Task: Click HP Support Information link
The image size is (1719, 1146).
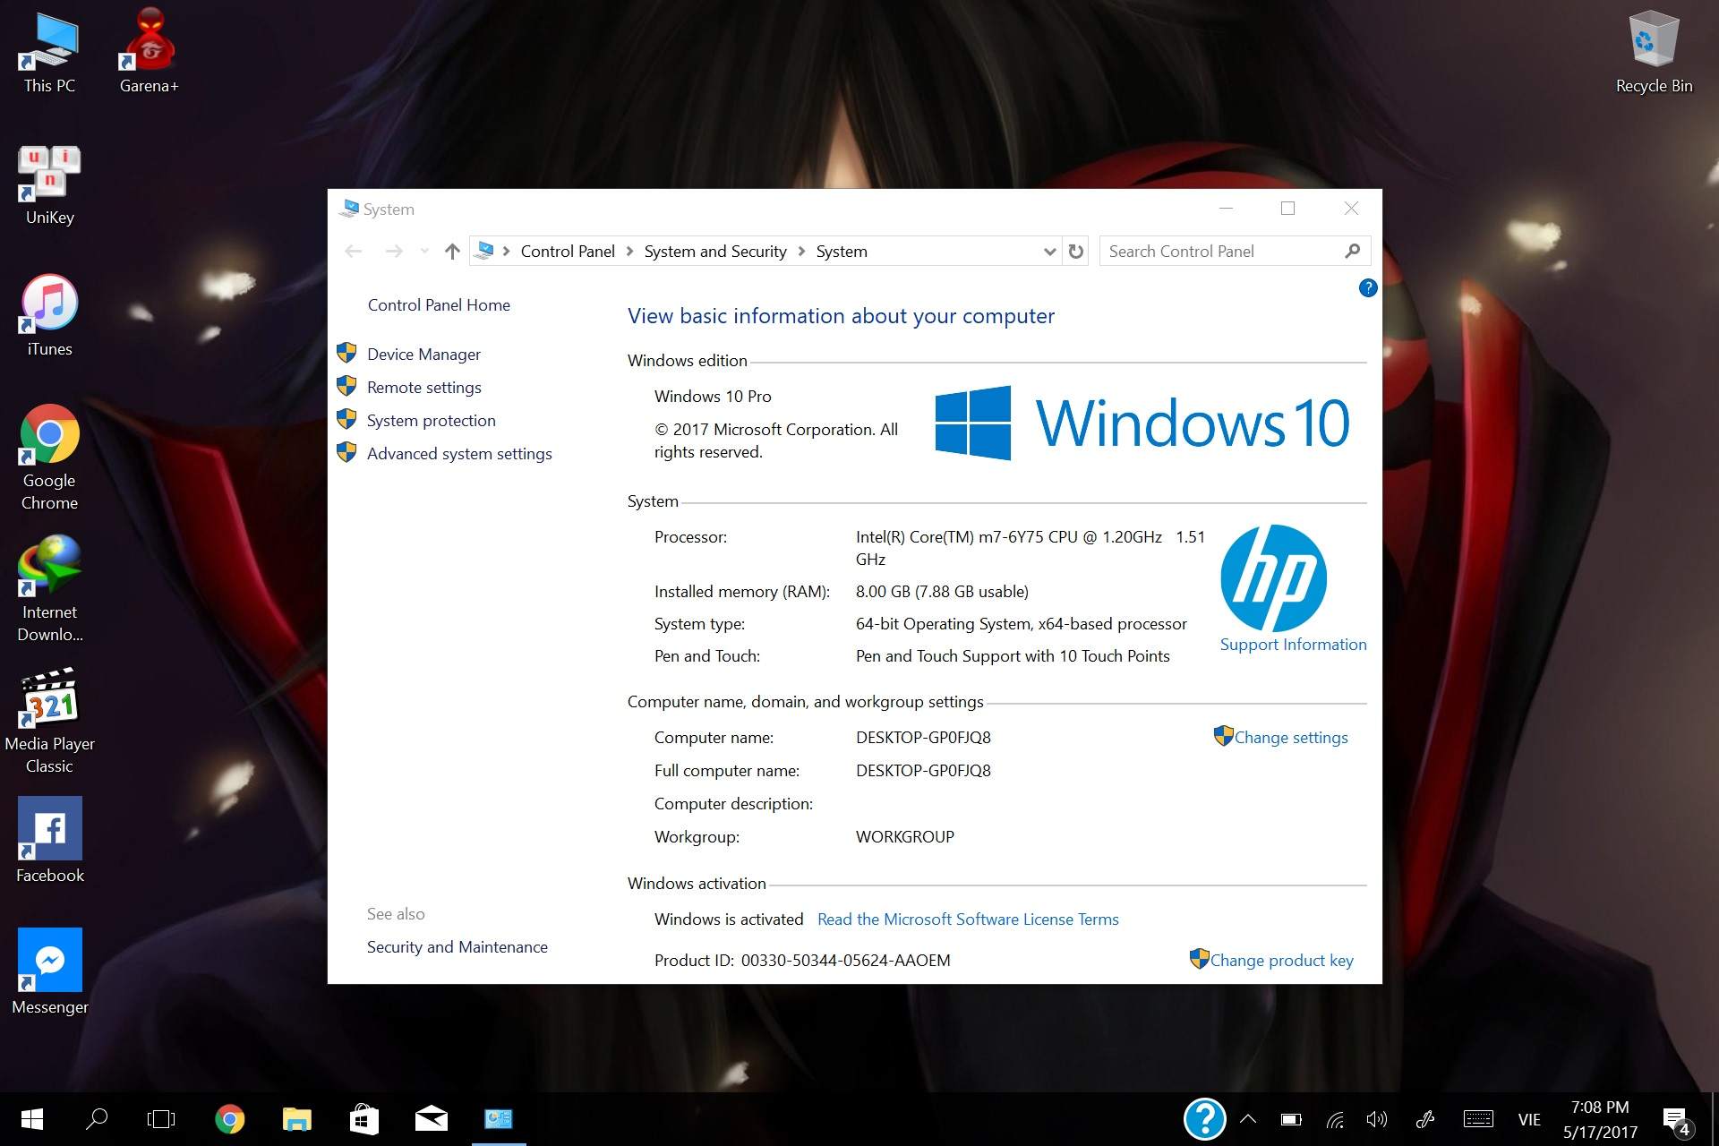Action: pos(1293,645)
